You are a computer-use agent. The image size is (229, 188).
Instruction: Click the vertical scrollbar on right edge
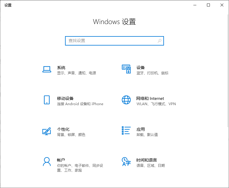pos(228,71)
